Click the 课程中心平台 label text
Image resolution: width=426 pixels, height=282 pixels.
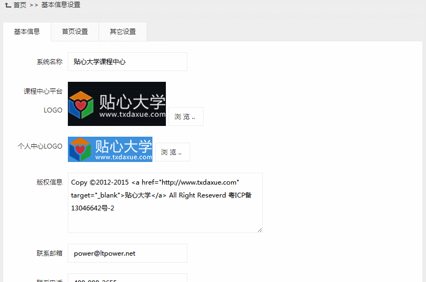(43, 91)
